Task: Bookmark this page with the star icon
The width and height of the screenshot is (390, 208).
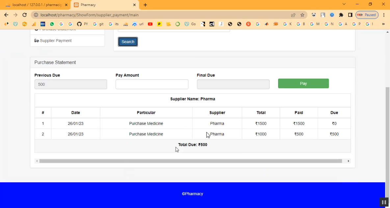Action: [302, 15]
